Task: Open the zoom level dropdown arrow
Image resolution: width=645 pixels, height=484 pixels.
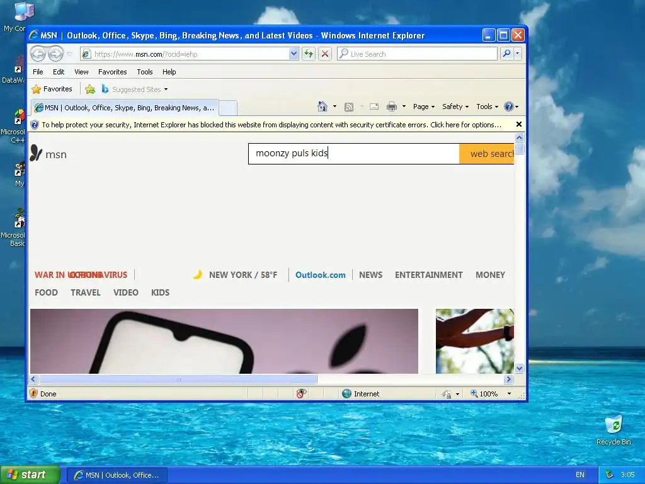Action: coord(509,394)
